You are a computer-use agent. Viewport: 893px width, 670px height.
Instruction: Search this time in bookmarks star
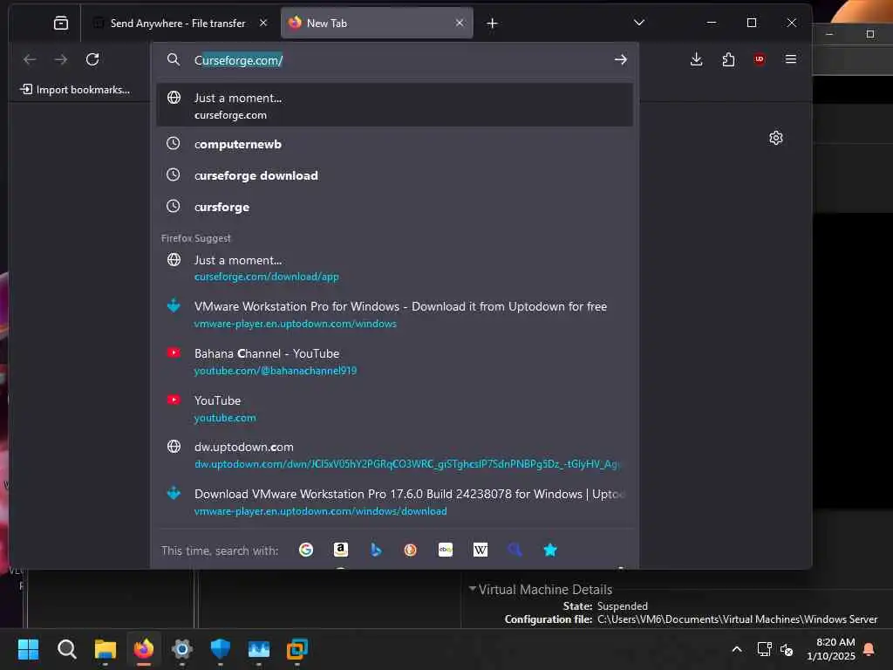click(x=549, y=550)
